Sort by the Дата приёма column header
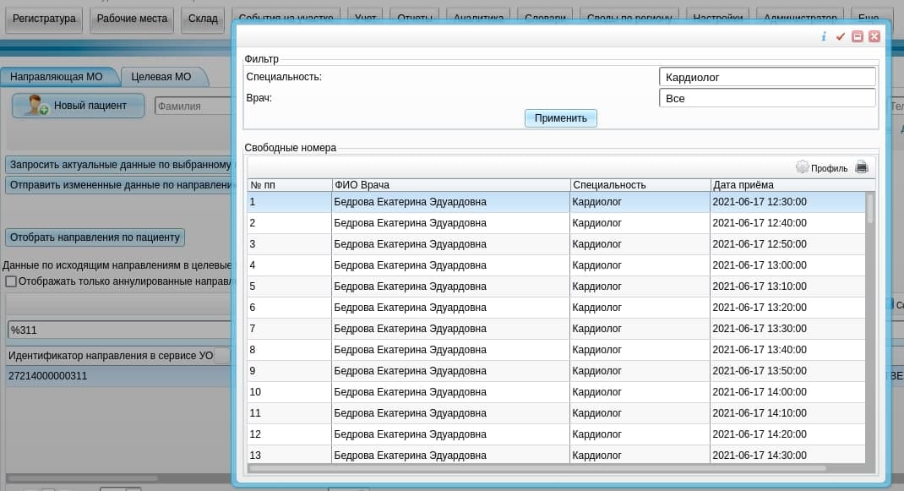 pos(786,185)
